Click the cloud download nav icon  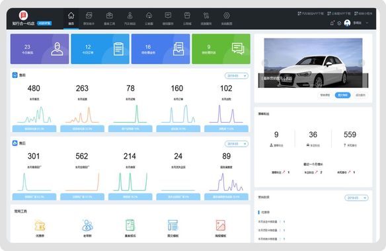[149, 16]
